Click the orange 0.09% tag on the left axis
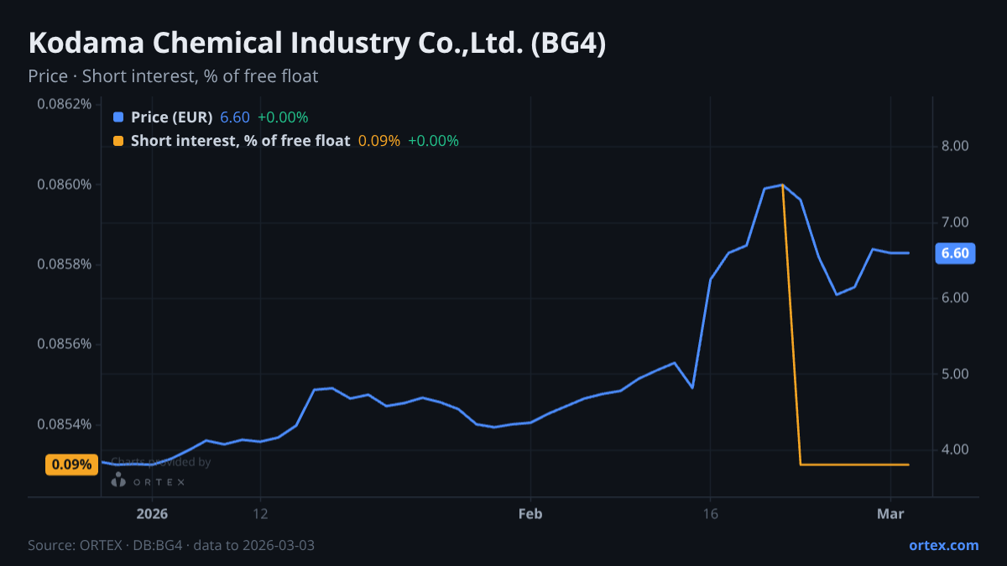The width and height of the screenshot is (1007, 566). point(72,464)
